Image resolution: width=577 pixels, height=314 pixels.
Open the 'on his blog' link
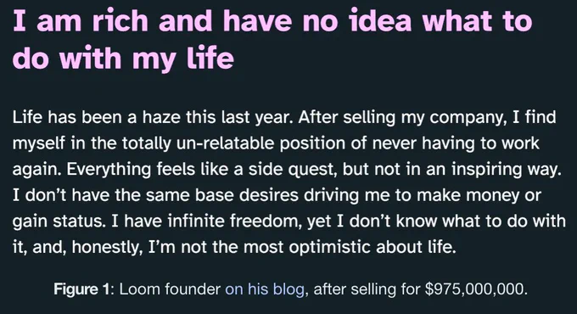[265, 289]
